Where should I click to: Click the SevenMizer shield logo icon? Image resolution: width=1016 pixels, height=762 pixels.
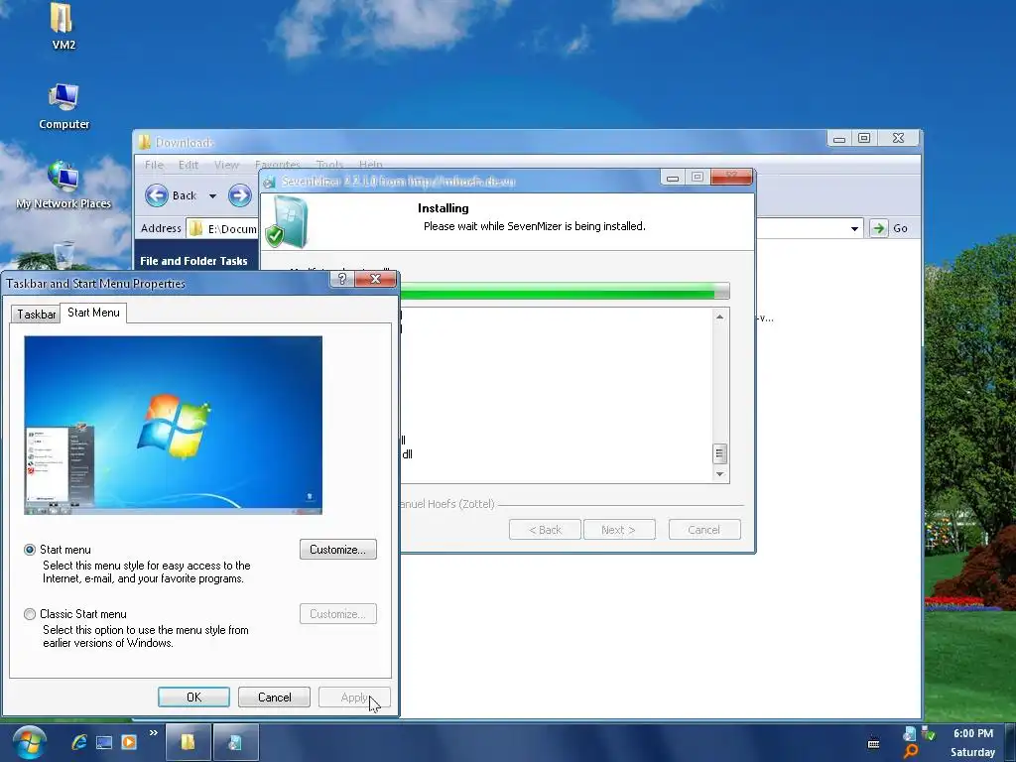click(x=287, y=222)
